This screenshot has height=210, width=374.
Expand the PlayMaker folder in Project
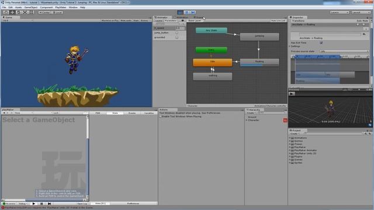(x=290, y=148)
